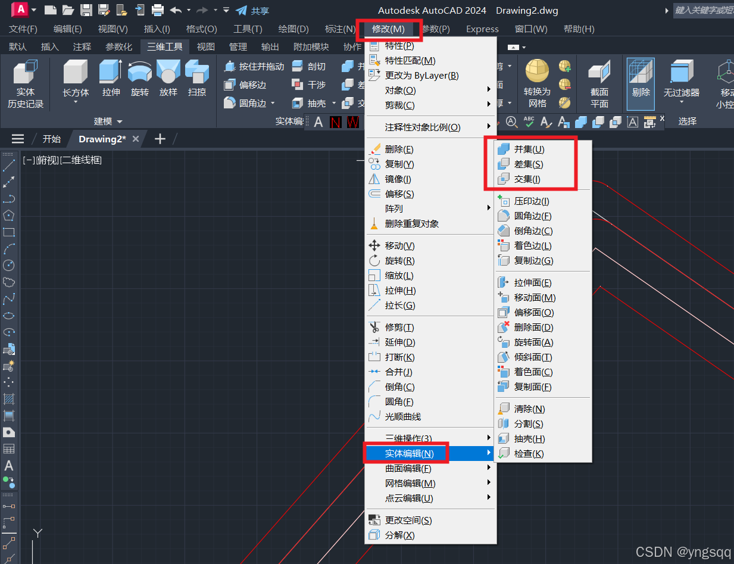Choose Explode (分解) in Modify menu
The height and width of the screenshot is (564, 734).
(x=430, y=535)
